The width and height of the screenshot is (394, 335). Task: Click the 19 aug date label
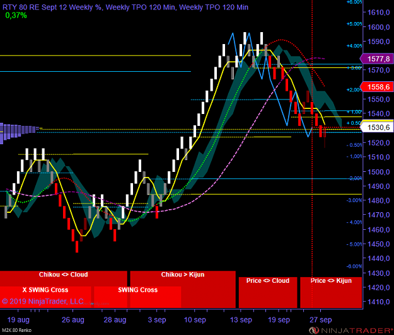tap(18, 320)
